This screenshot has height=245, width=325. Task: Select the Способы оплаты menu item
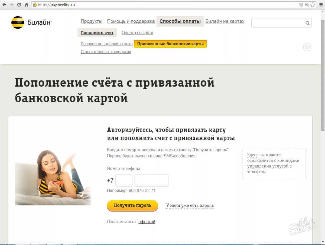click(180, 21)
